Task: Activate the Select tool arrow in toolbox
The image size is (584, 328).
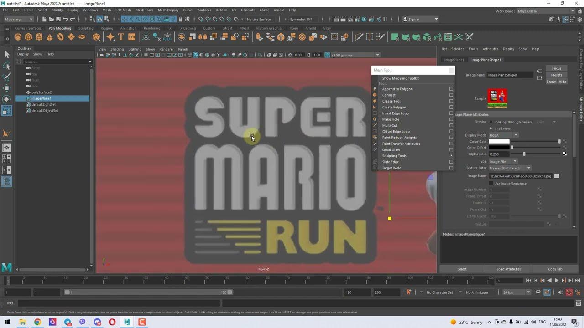Action: (7, 54)
